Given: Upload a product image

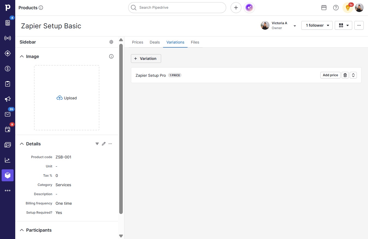Looking at the screenshot, I should pos(67,98).
